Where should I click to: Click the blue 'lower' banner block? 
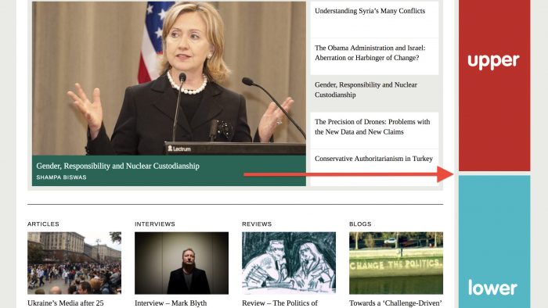[495, 242]
